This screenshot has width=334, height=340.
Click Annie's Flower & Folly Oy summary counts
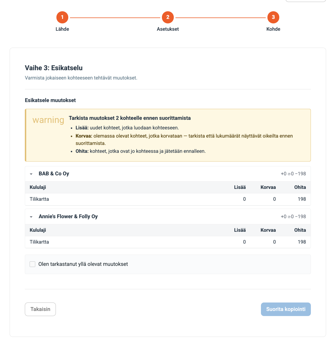[x=293, y=217]
